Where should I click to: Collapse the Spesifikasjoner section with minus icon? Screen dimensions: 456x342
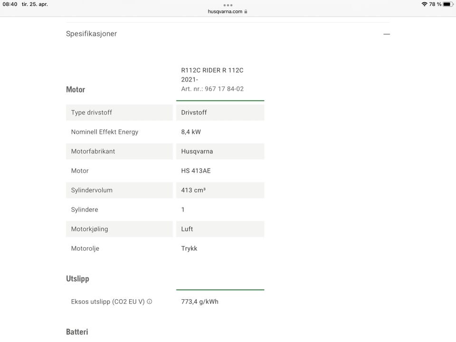(x=387, y=34)
